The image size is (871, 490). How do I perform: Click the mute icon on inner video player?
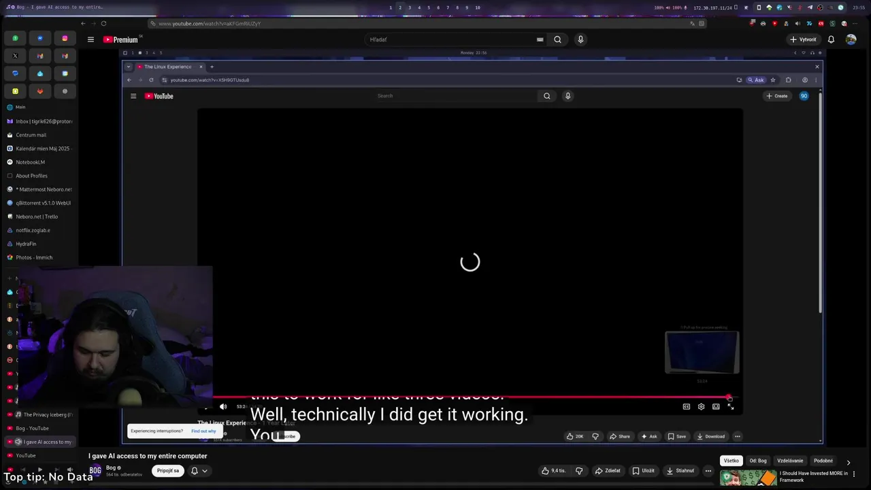[223, 406]
